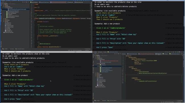Click scroll-from-source icon in top-left project panel
This screenshot has width=185, height=103.
(23, 2)
